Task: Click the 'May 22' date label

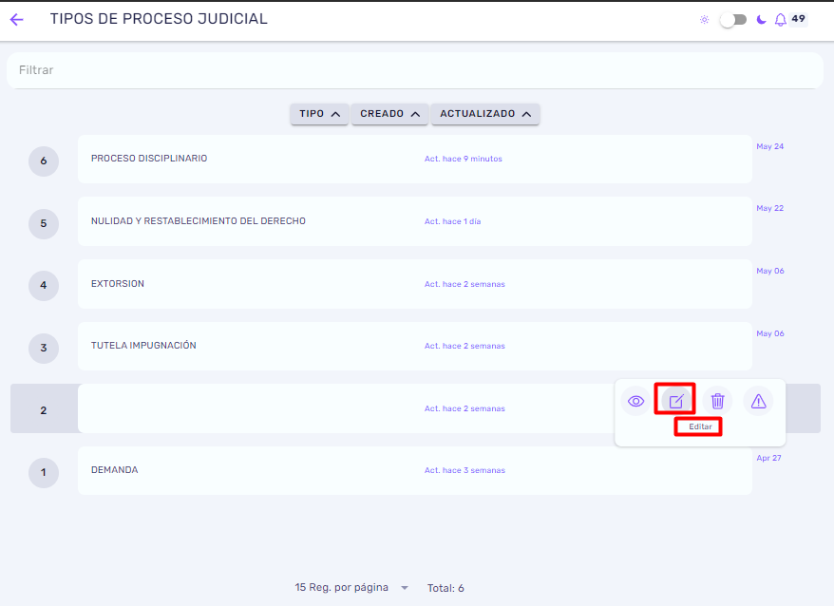Action: [x=769, y=208]
